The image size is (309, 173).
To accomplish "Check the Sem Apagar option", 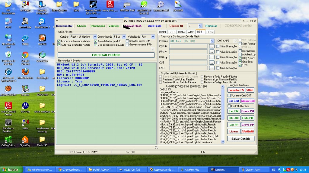I will point(240,44).
